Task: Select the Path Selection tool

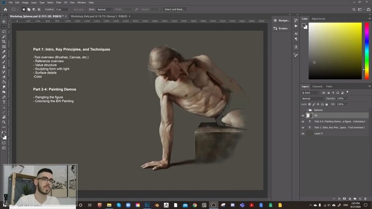Action: pyautogui.click(x=4, y=107)
